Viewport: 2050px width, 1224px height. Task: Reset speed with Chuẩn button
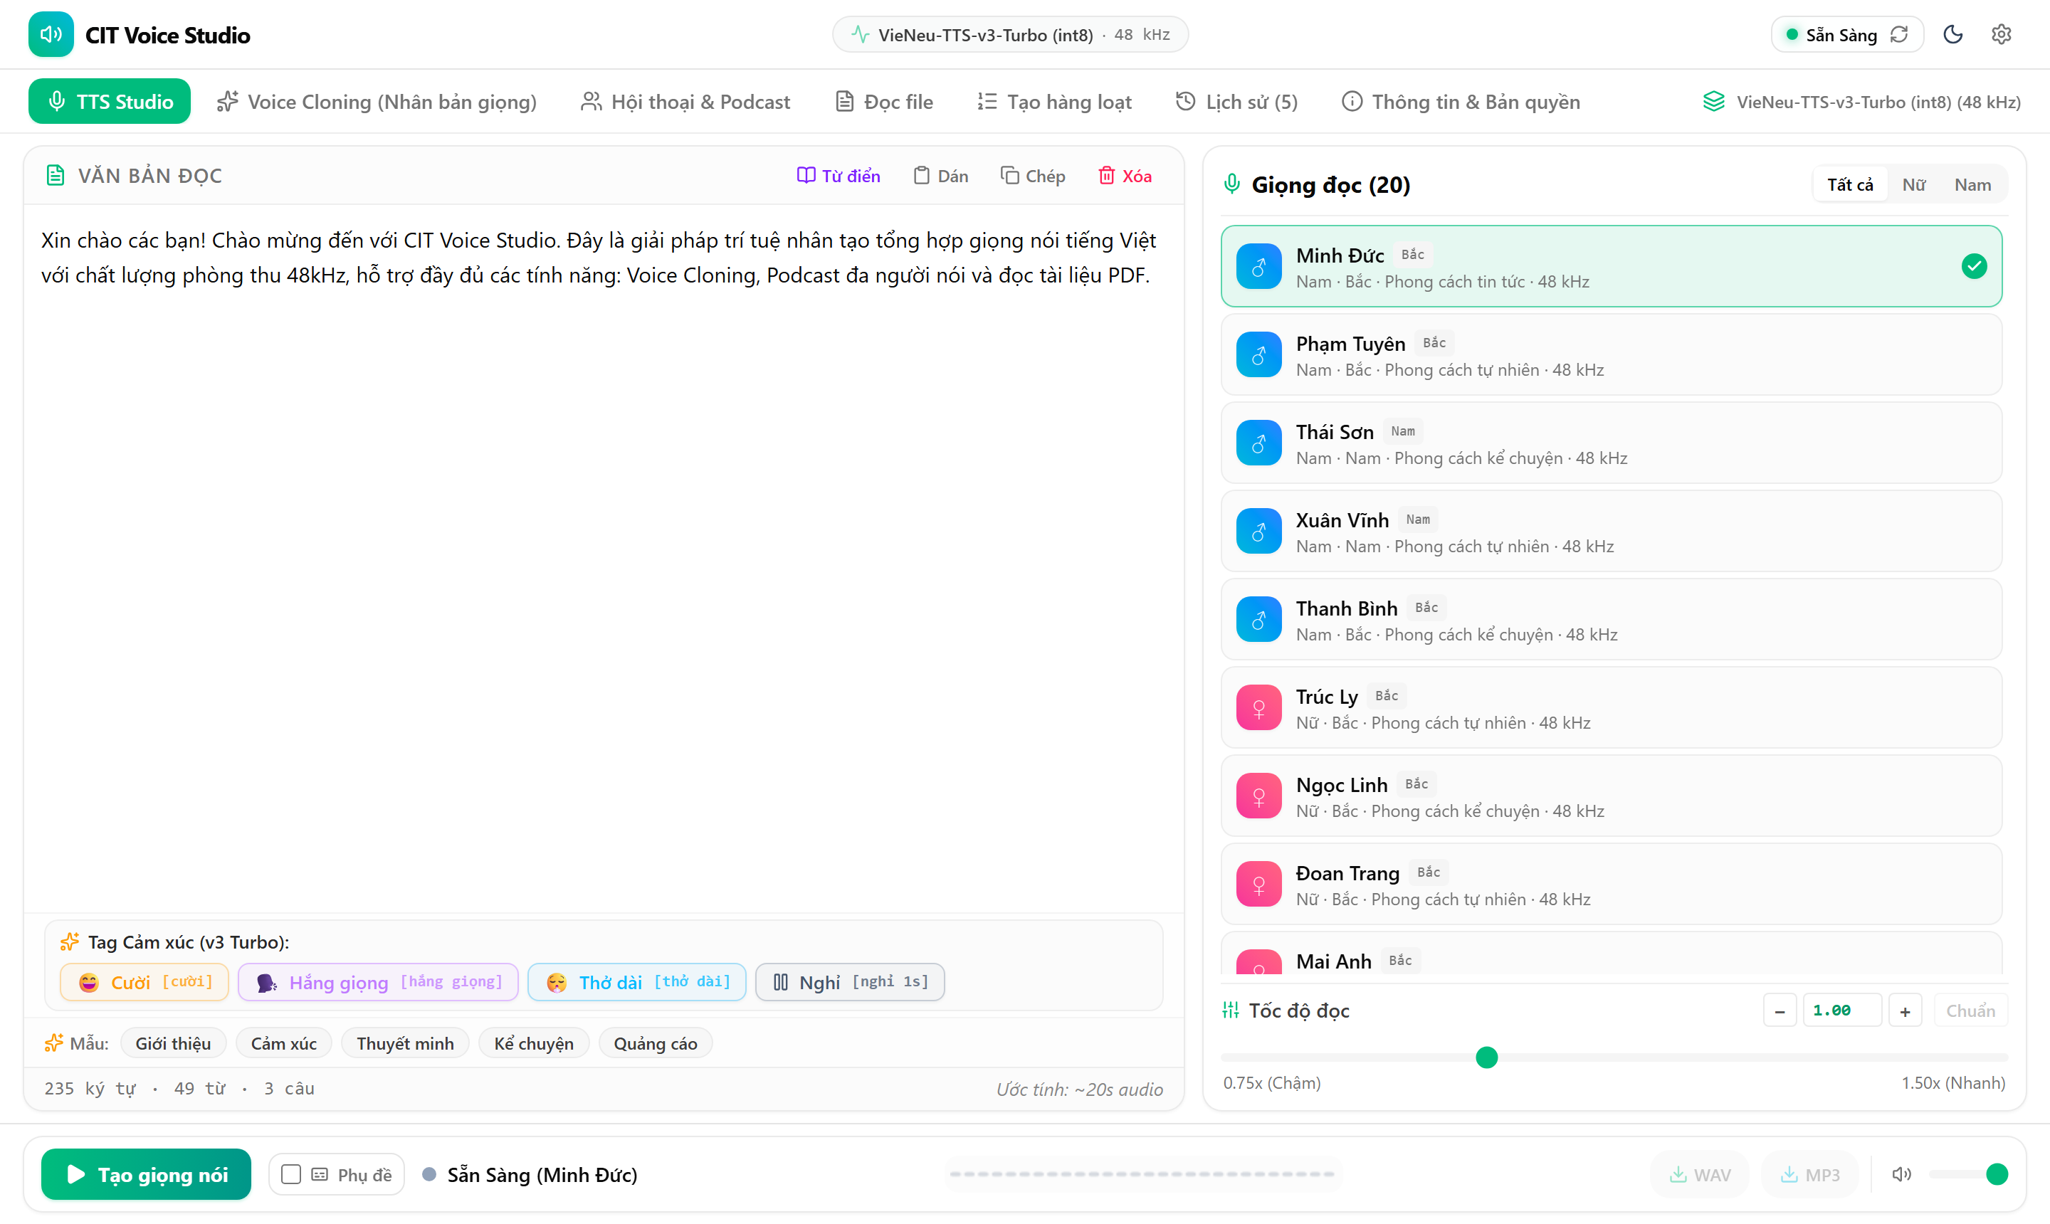(x=1970, y=1011)
